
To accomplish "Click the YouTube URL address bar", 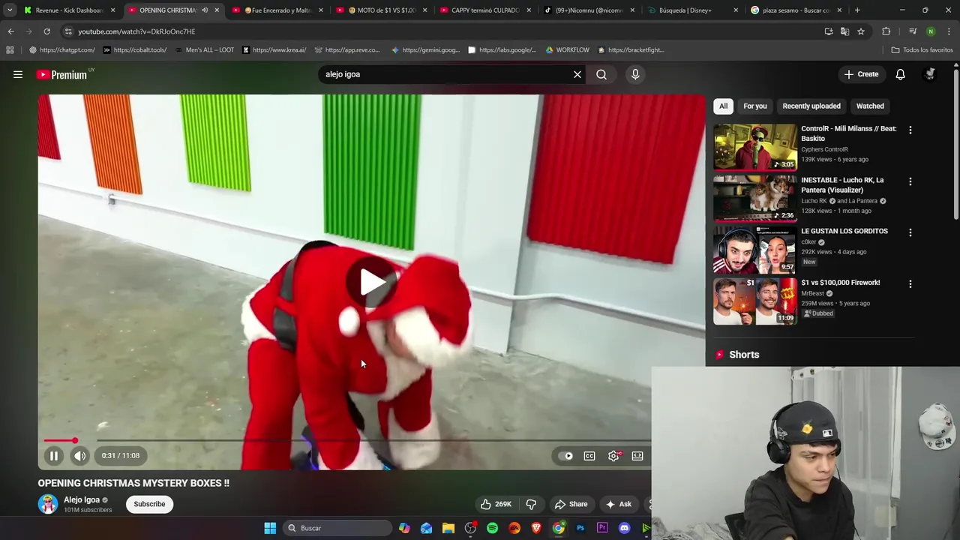I will click(442, 31).
